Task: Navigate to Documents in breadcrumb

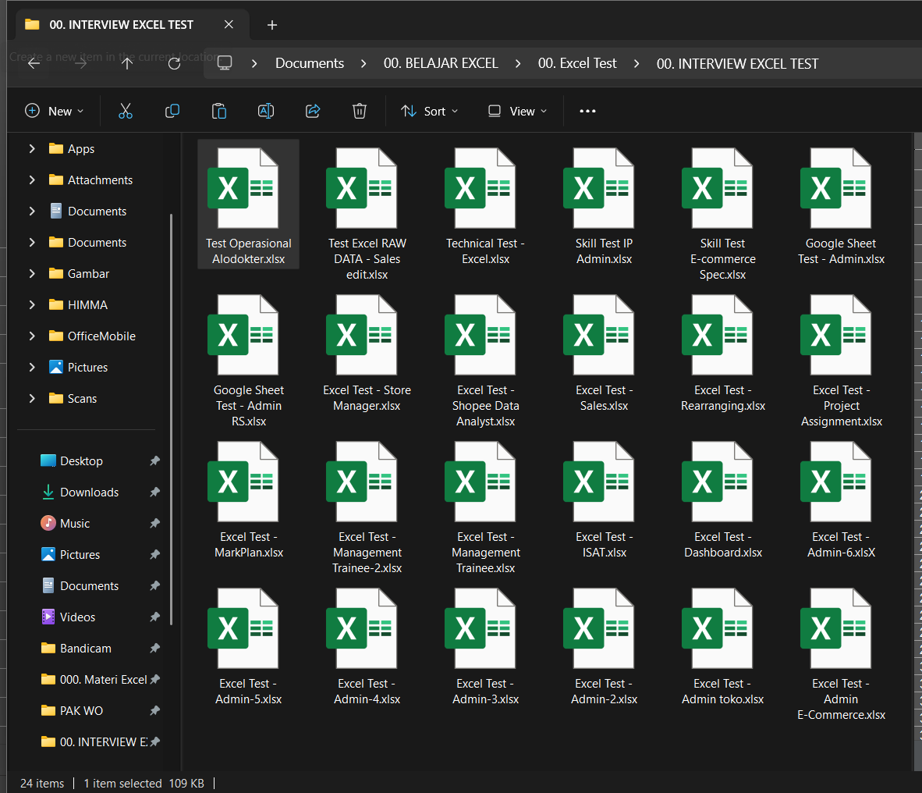Action: pos(310,63)
